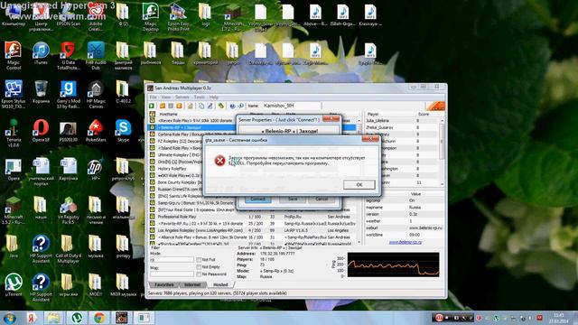Viewport: 578px width, 325px height.
Task: Open G Data TotalProtection desktop icon
Action: click(x=69, y=56)
